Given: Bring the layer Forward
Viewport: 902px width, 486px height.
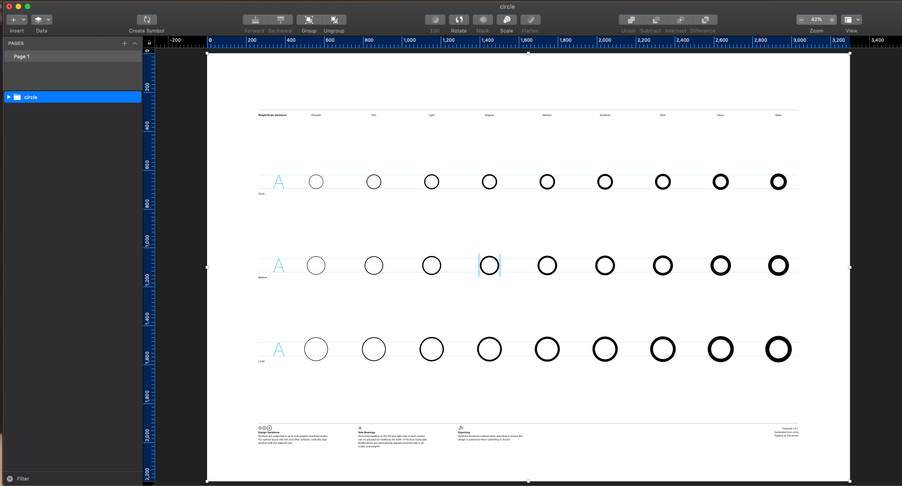Looking at the screenshot, I should click(x=255, y=20).
